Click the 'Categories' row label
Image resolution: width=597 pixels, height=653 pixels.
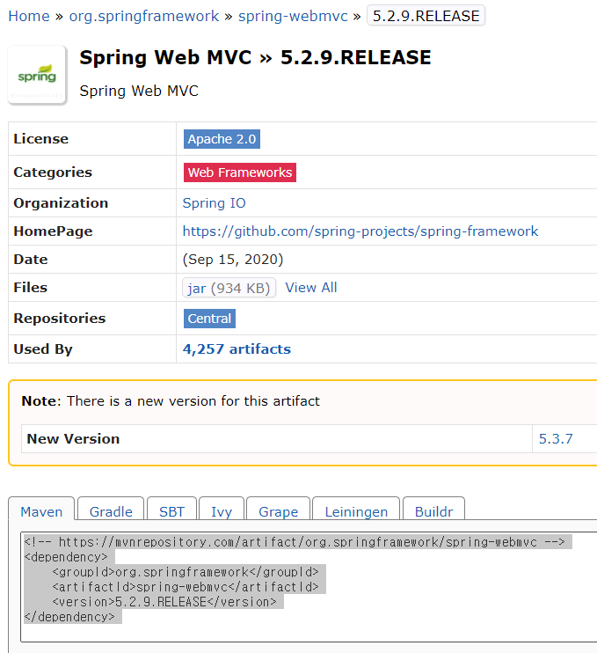[53, 172]
